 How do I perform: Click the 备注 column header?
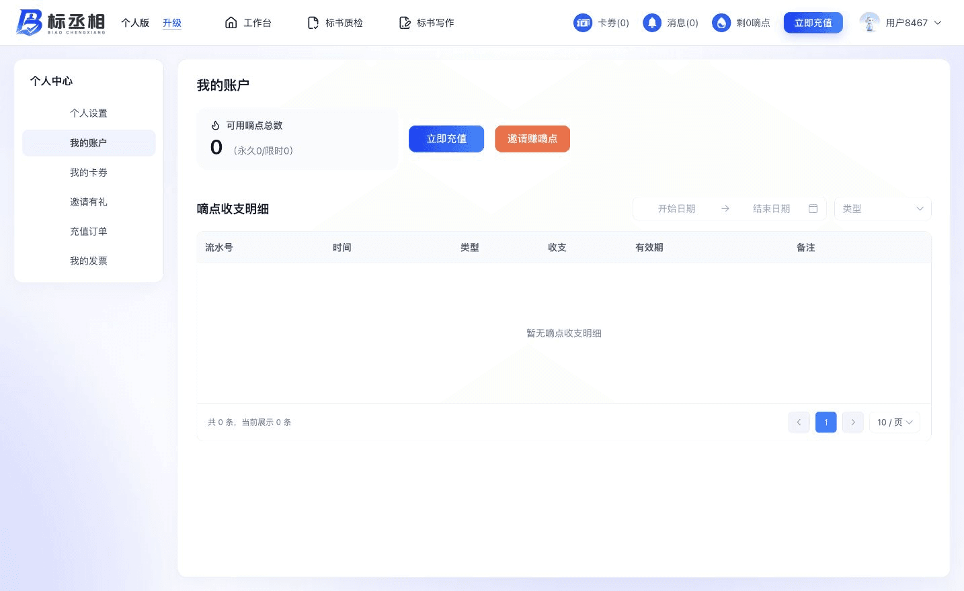coord(806,248)
